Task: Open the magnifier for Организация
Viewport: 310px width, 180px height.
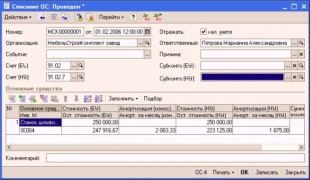Action: coord(147,43)
